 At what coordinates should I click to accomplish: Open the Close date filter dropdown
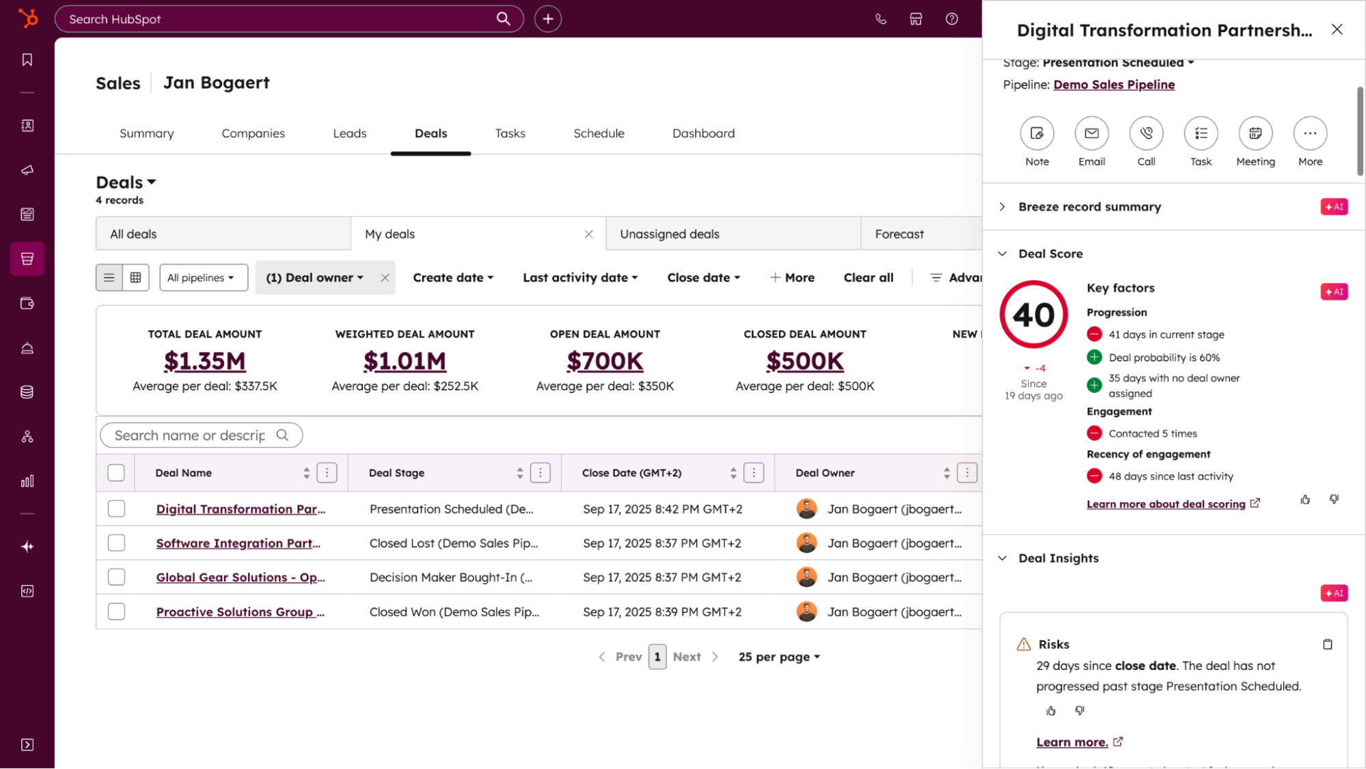[x=704, y=278]
